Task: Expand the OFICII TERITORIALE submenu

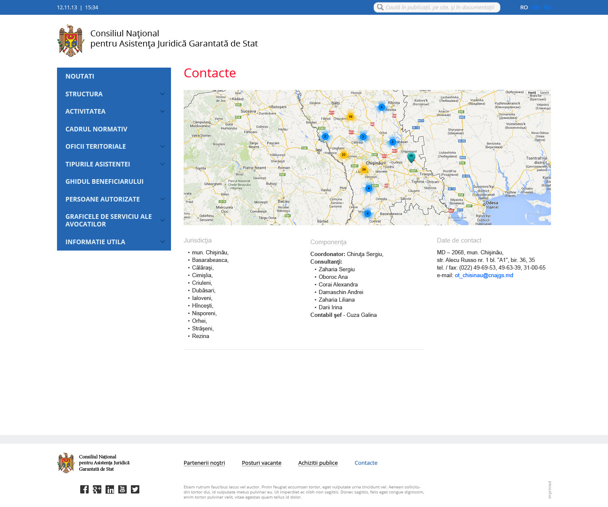Action: [162, 147]
